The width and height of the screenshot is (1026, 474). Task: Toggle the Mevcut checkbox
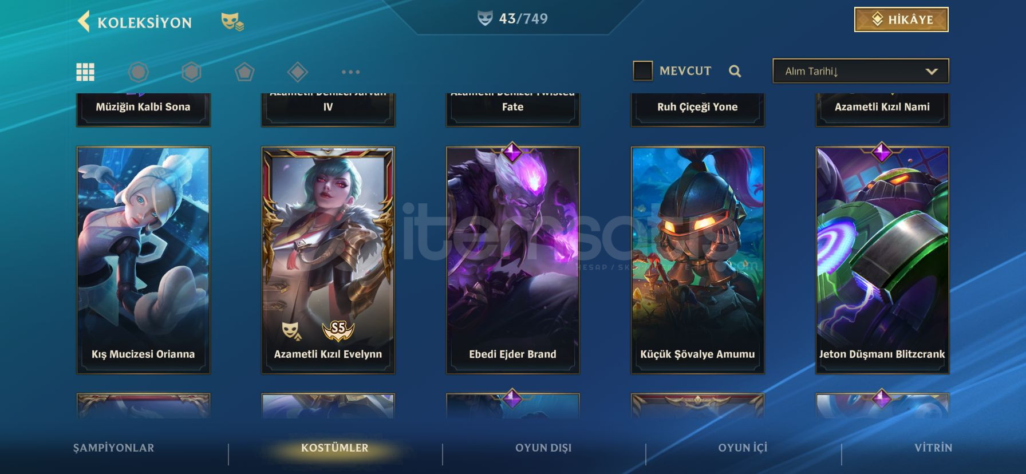click(x=643, y=71)
